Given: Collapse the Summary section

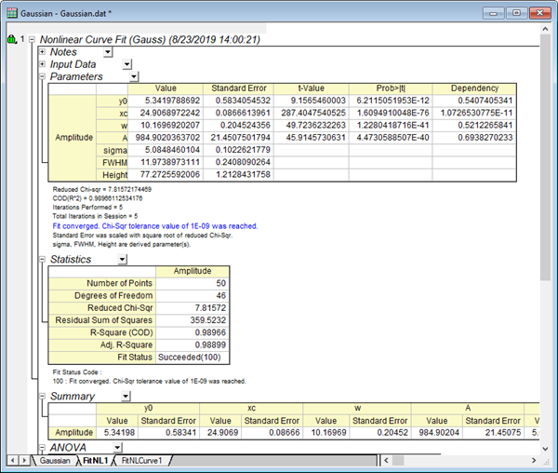Looking at the screenshot, I should tap(42, 397).
